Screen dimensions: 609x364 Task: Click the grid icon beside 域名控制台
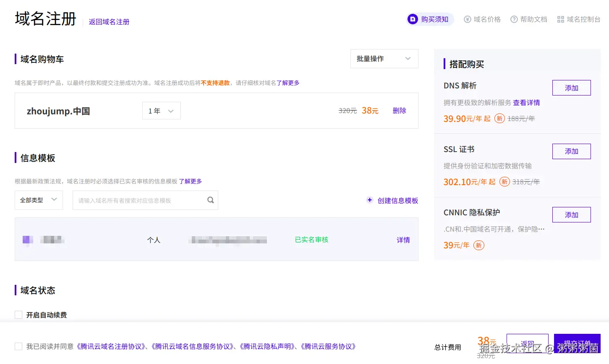[x=560, y=19]
